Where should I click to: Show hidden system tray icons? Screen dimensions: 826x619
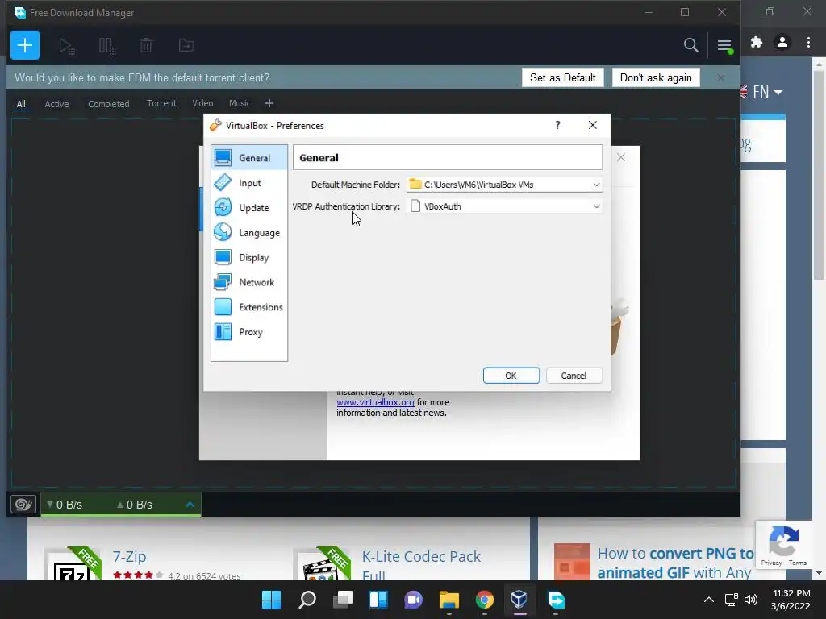(x=708, y=600)
